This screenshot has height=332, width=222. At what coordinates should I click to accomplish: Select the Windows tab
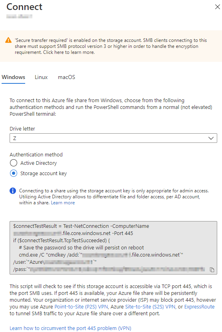[13, 77]
